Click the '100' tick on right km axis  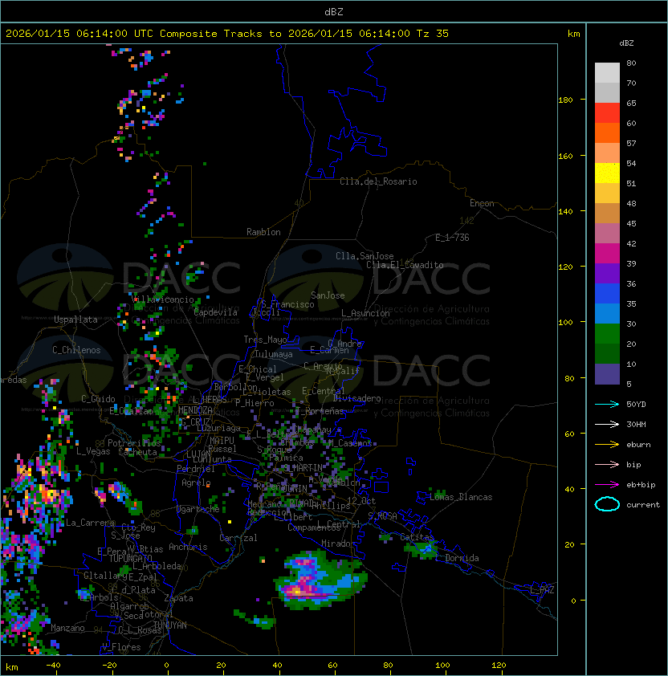[565, 323]
